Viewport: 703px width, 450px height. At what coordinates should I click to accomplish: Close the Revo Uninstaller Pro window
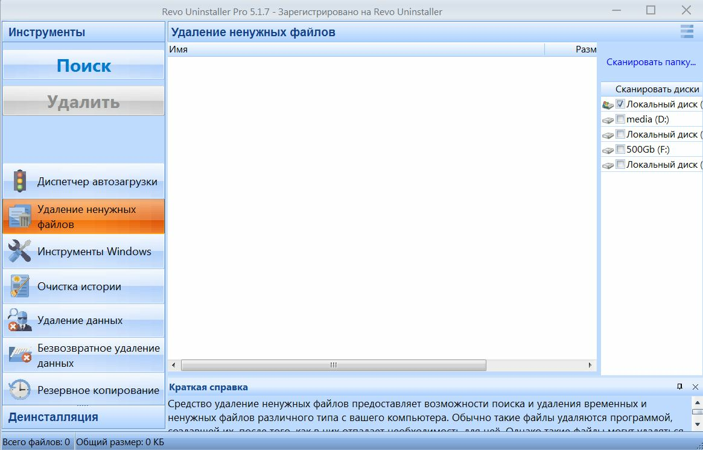click(x=687, y=10)
